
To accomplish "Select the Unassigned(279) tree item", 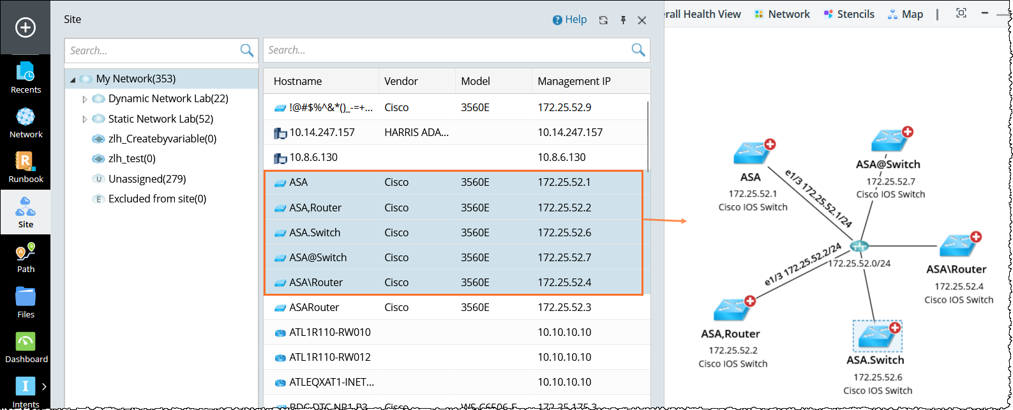I will tap(147, 179).
